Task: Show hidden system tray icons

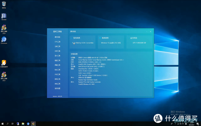Action: [x=175, y=124]
